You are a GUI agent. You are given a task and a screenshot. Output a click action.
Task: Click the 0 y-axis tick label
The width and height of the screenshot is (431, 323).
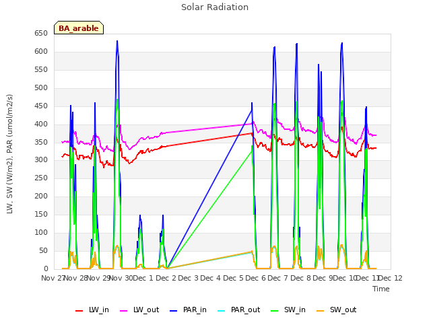(x=46, y=268)
